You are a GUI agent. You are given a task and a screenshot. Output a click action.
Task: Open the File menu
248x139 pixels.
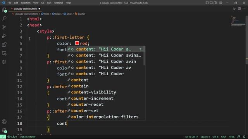pyautogui.click(x=9, y=3)
